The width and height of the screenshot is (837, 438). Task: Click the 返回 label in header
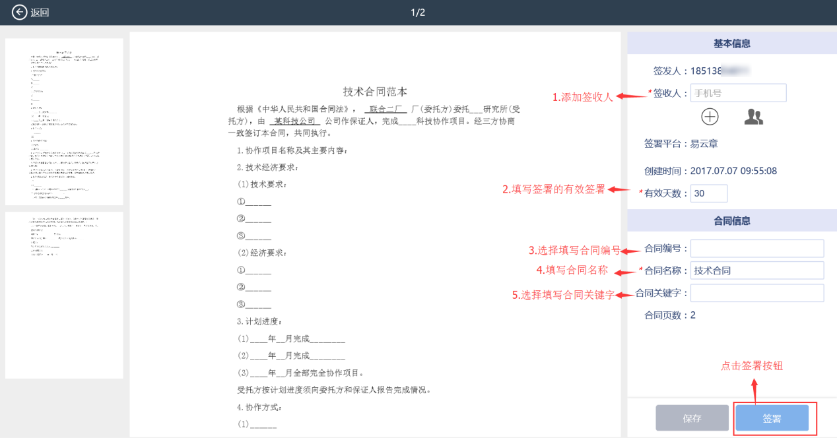(40, 13)
